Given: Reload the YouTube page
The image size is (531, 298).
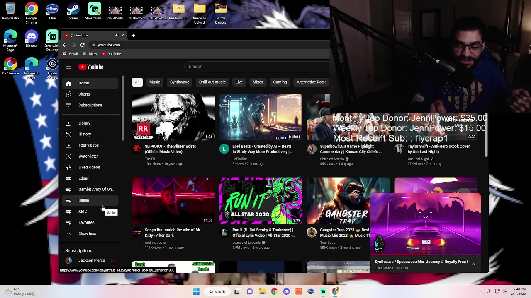Looking at the screenshot, I should pos(83,45).
